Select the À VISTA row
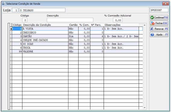 (76, 29)
